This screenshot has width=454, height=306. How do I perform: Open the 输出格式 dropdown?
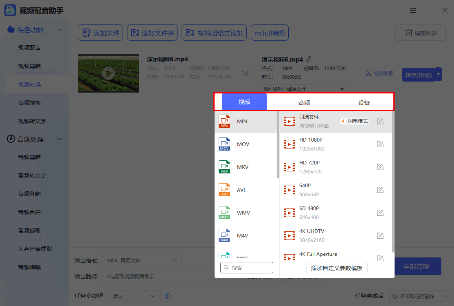(x=142, y=260)
